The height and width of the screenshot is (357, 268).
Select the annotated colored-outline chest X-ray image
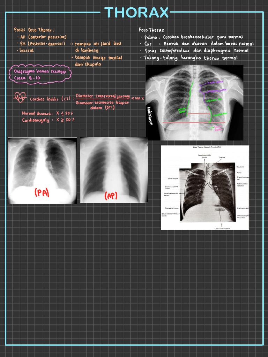pos(194,102)
